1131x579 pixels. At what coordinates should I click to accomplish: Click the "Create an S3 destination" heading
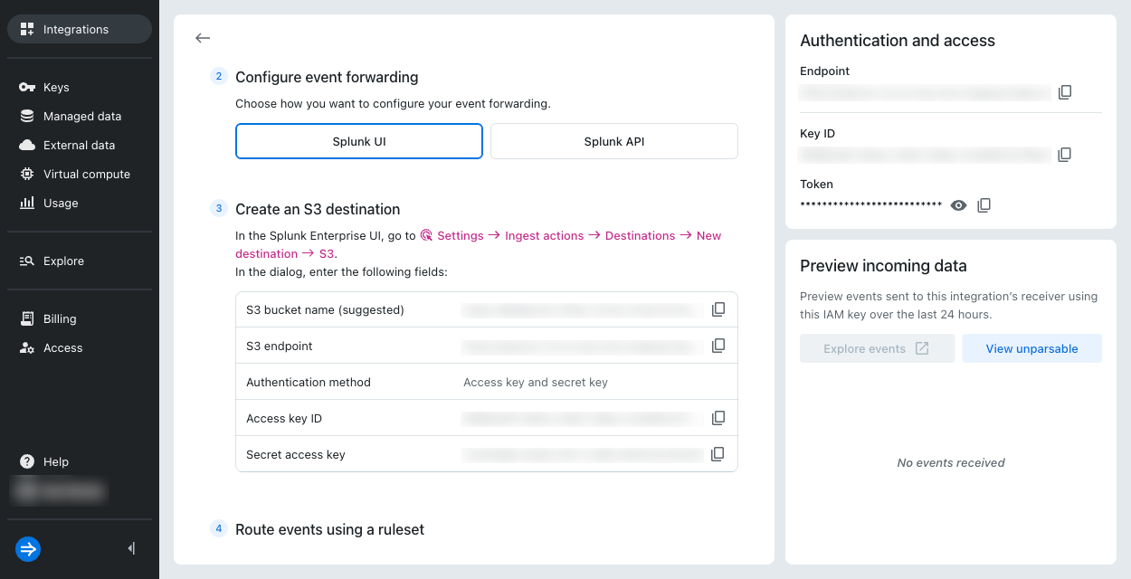318,209
